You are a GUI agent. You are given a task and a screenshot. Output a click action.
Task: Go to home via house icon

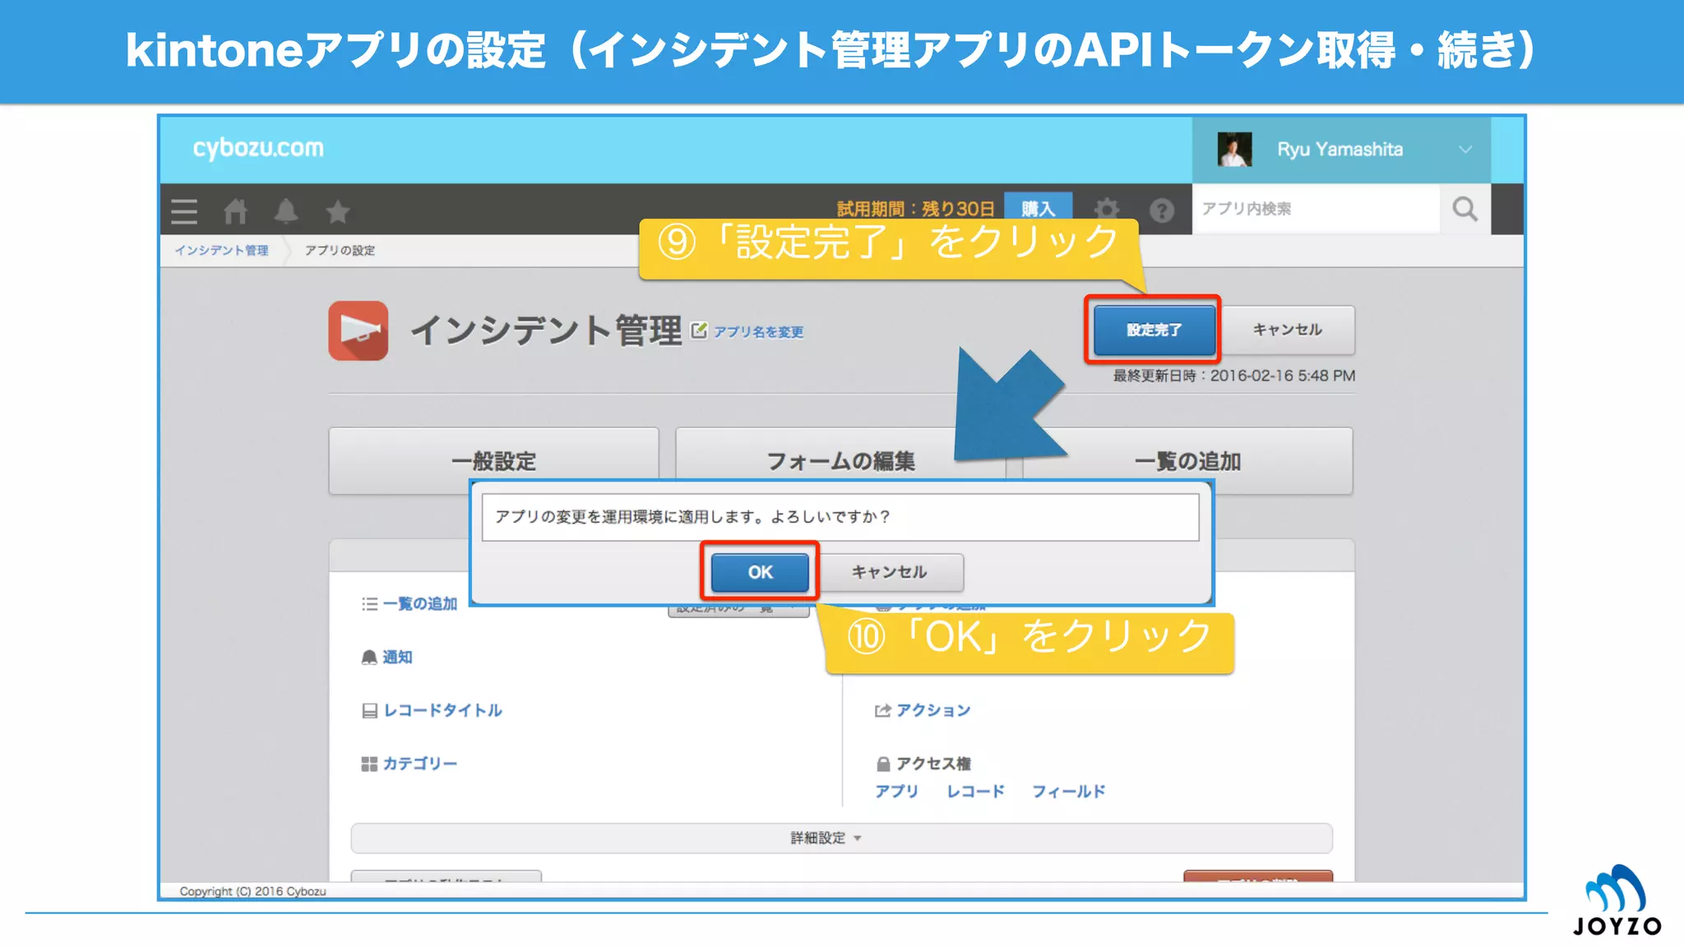click(235, 211)
